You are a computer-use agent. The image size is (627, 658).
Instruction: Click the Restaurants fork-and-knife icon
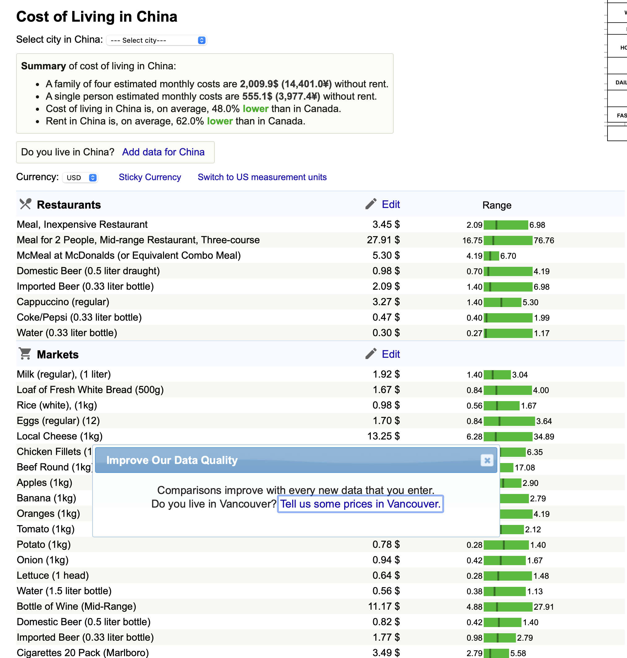(x=25, y=204)
